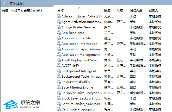Select Base Filtering Engine name
The image size is (172, 112).
point(77,88)
